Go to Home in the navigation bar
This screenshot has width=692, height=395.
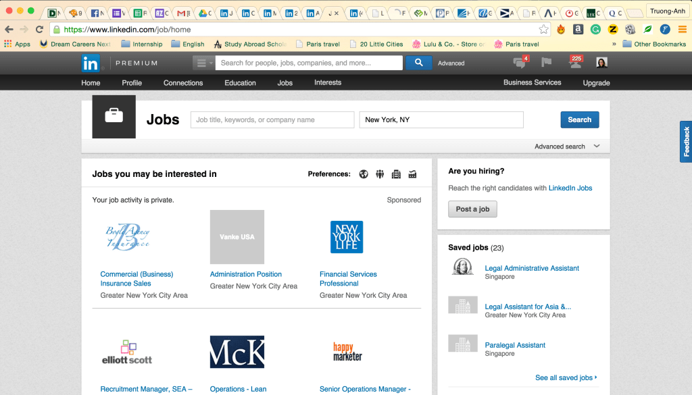click(91, 83)
